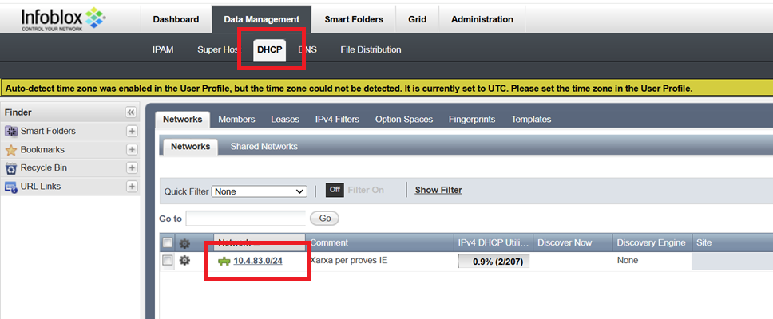
Task: Click the Go to input field
Action: click(246, 218)
